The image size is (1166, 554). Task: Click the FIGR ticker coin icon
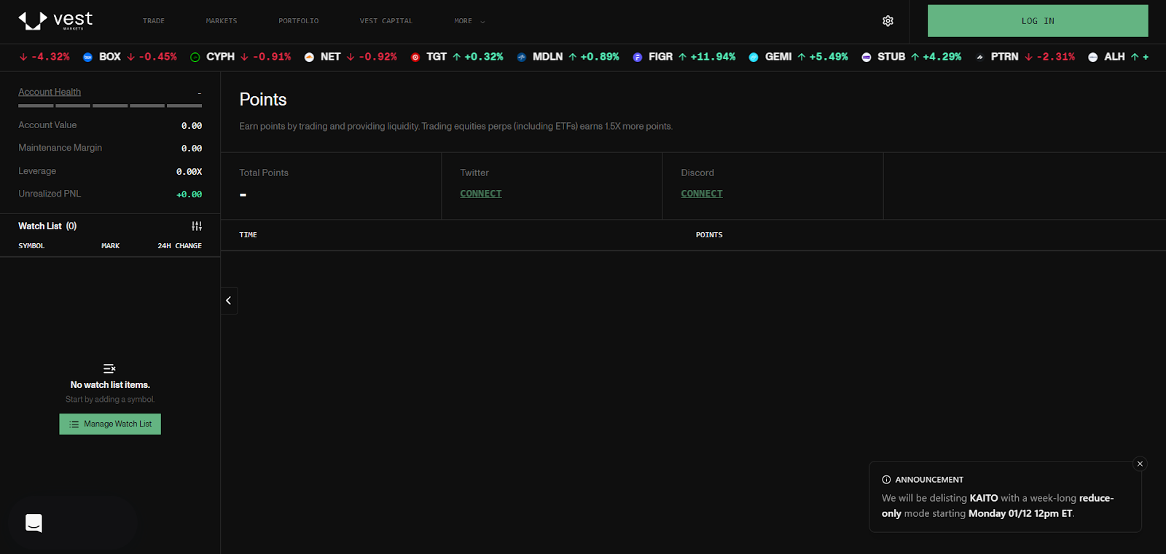638,58
